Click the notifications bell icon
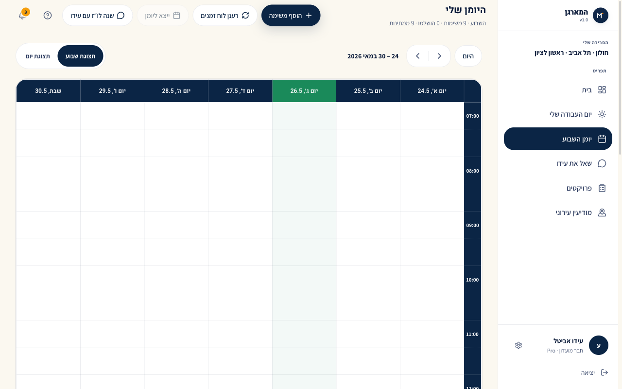The image size is (622, 389). pos(22,16)
